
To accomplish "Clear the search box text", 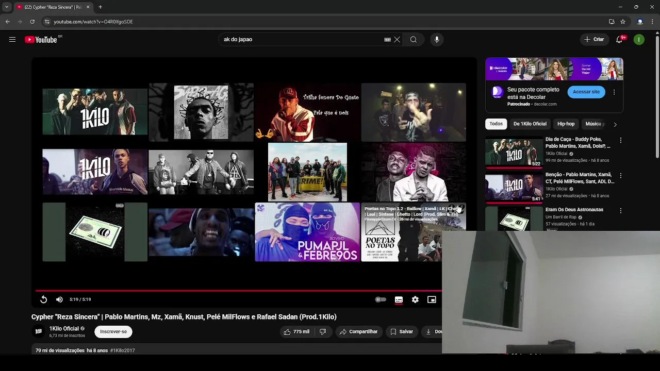I will [x=397, y=40].
